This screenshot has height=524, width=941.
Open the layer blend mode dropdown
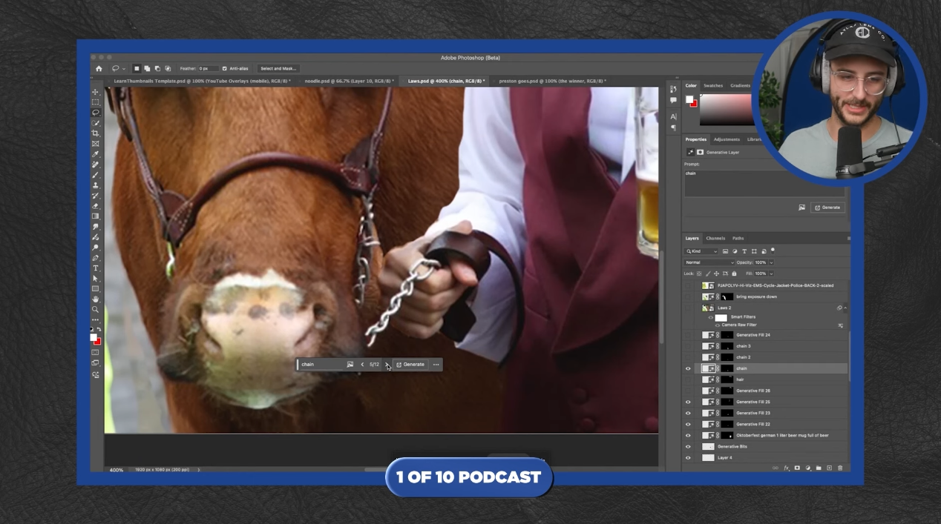coord(709,262)
